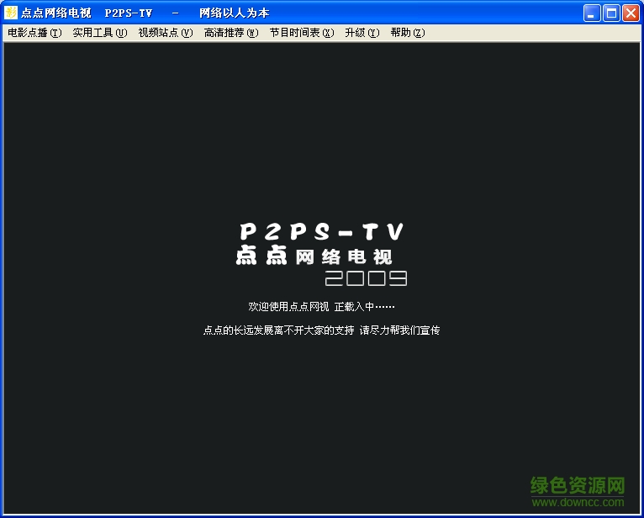The width and height of the screenshot is (644, 518).
Task: Open the 视频站点 menu
Action: [x=166, y=33]
